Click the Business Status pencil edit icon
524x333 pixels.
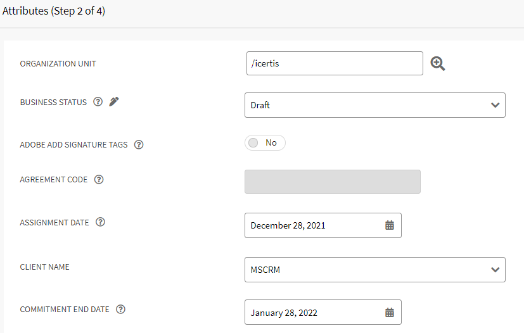pos(114,102)
